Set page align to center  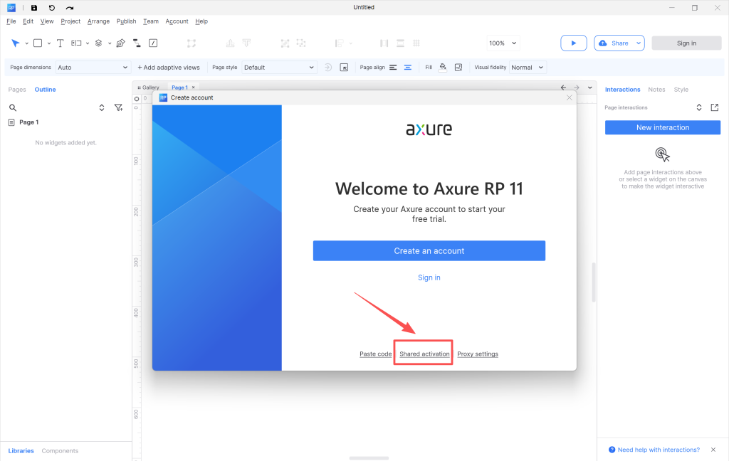(408, 68)
